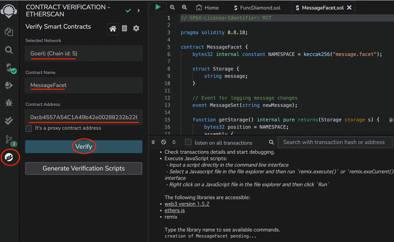Viewport: 394px width, 242px height.
Task: Click pending transactions count 0
Action: point(174,142)
